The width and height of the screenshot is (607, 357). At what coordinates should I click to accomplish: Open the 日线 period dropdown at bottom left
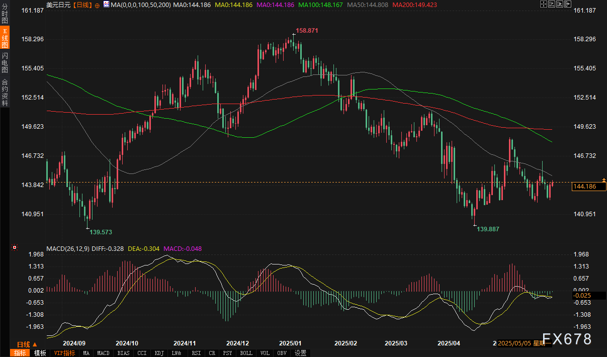(x=27, y=344)
